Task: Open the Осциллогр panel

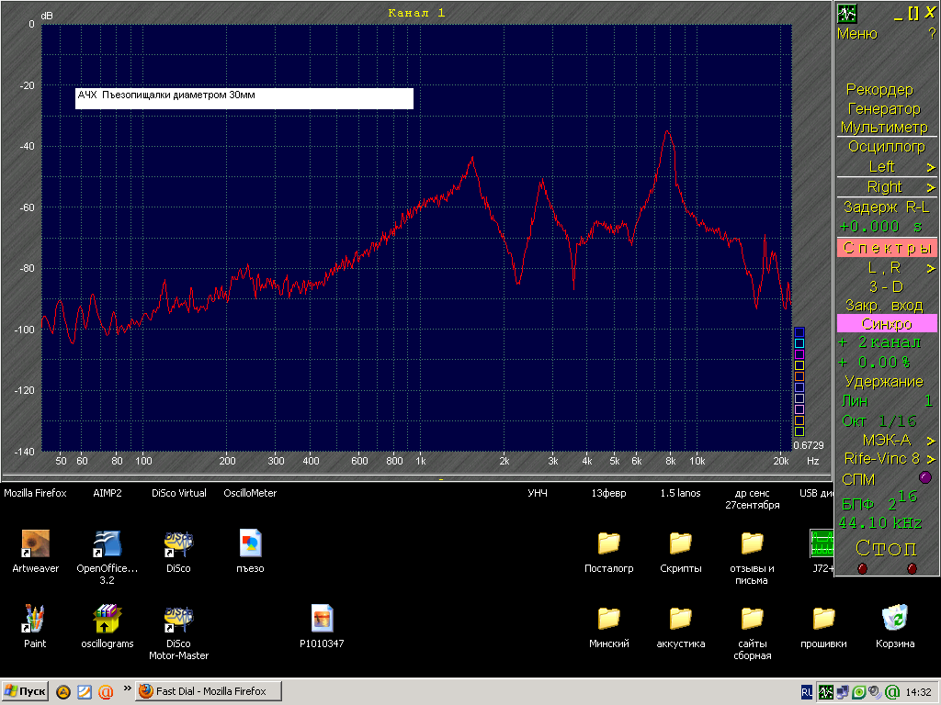Action: [x=887, y=146]
